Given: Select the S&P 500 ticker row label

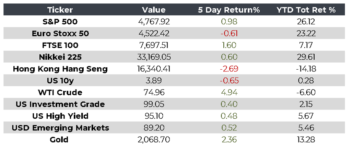Looking at the screenshot, I should (60, 22).
